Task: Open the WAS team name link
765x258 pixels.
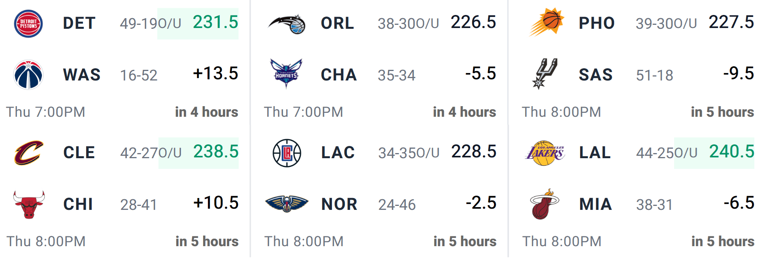Action: 82,75
